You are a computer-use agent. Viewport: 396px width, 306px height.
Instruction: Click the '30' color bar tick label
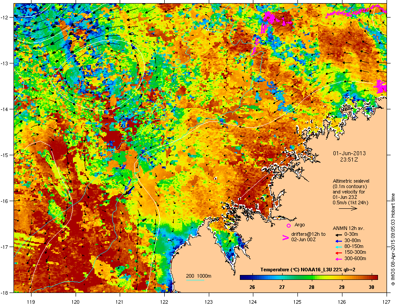click(371, 287)
